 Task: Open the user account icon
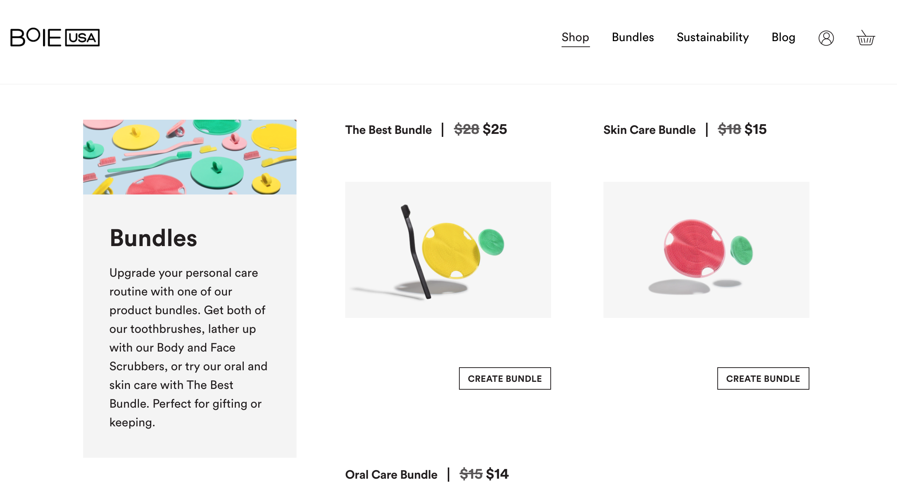tap(826, 38)
